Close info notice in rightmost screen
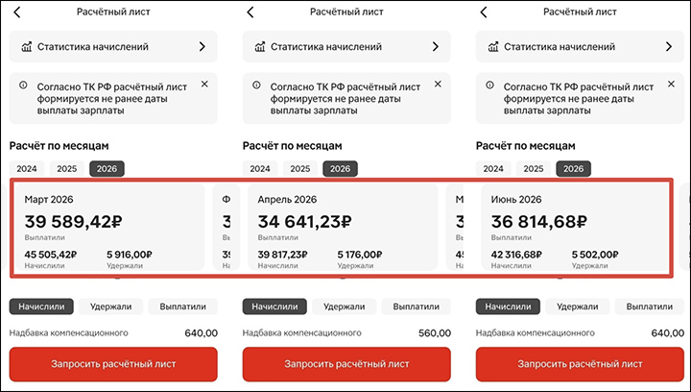 pos(671,84)
